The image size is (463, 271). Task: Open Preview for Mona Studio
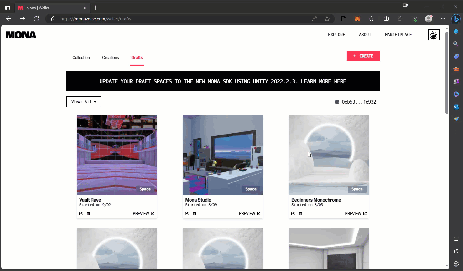[249, 213]
